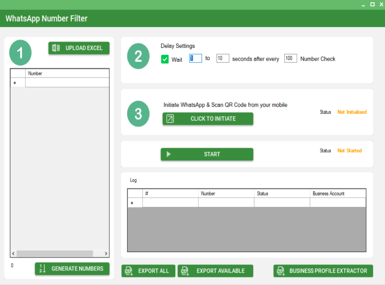Click the START button label
This screenshot has height=285, width=385.
click(x=212, y=154)
